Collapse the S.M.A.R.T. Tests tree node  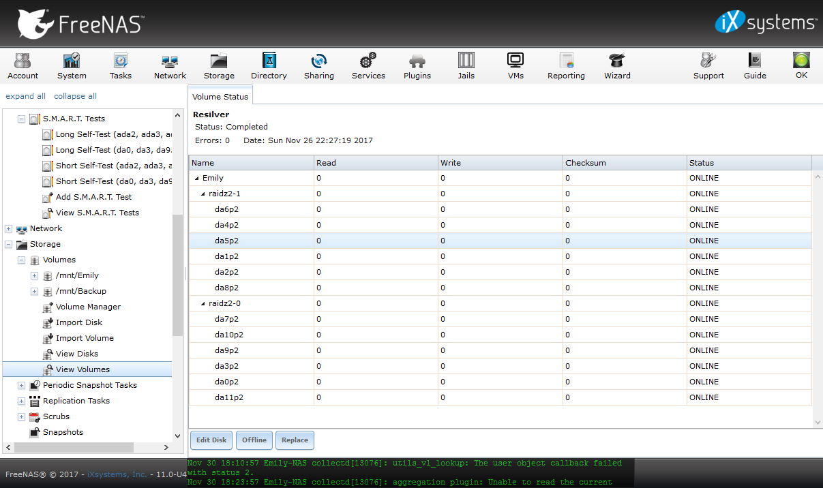21,119
